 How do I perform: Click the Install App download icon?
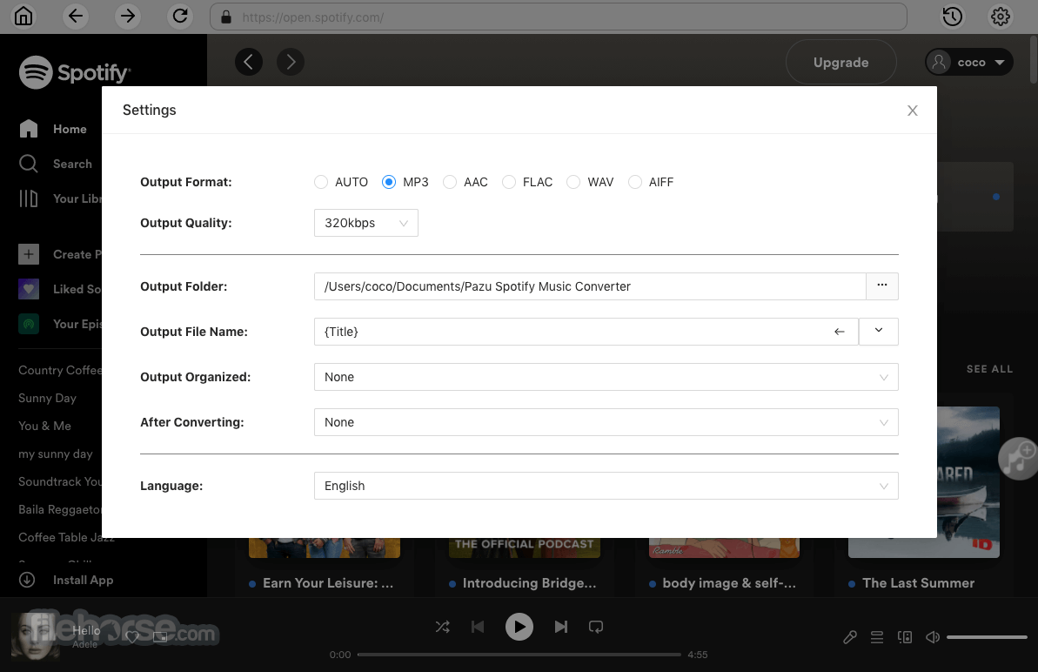click(27, 580)
